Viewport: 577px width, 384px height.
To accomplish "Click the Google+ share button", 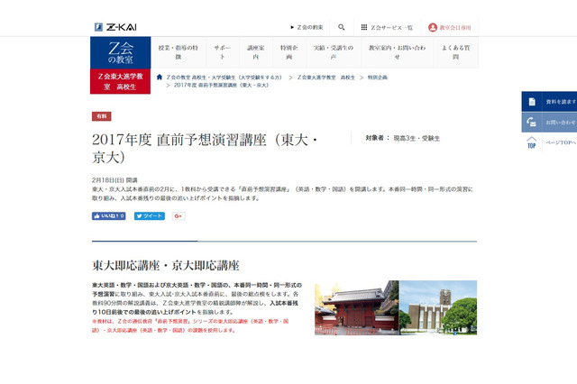I will click(x=179, y=216).
